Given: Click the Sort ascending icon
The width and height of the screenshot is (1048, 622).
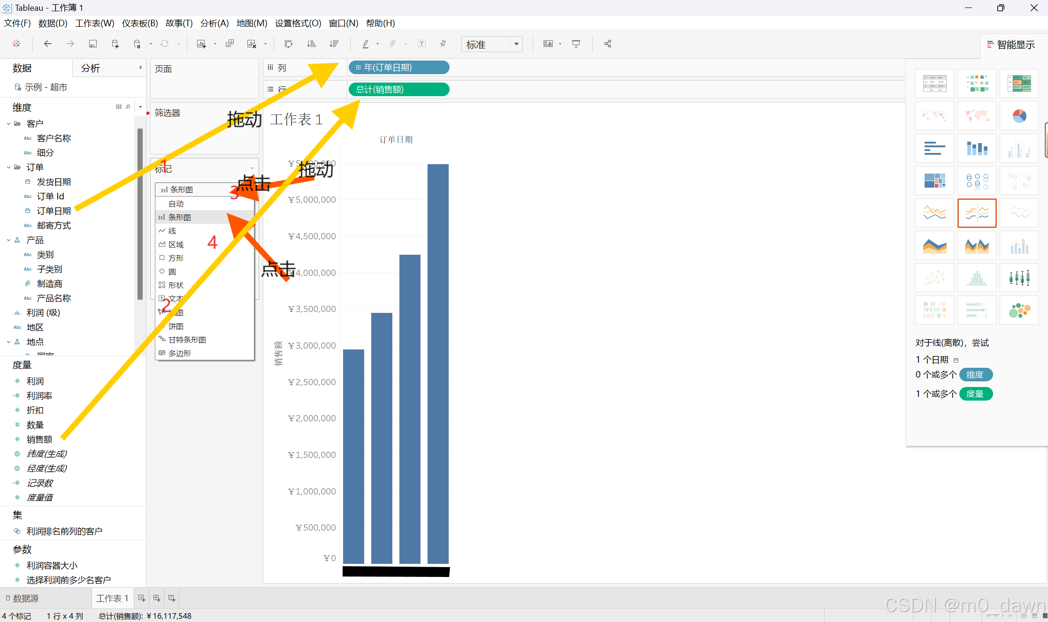Looking at the screenshot, I should 311,44.
